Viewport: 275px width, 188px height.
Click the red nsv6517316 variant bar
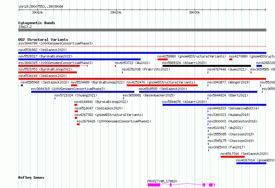233,157
